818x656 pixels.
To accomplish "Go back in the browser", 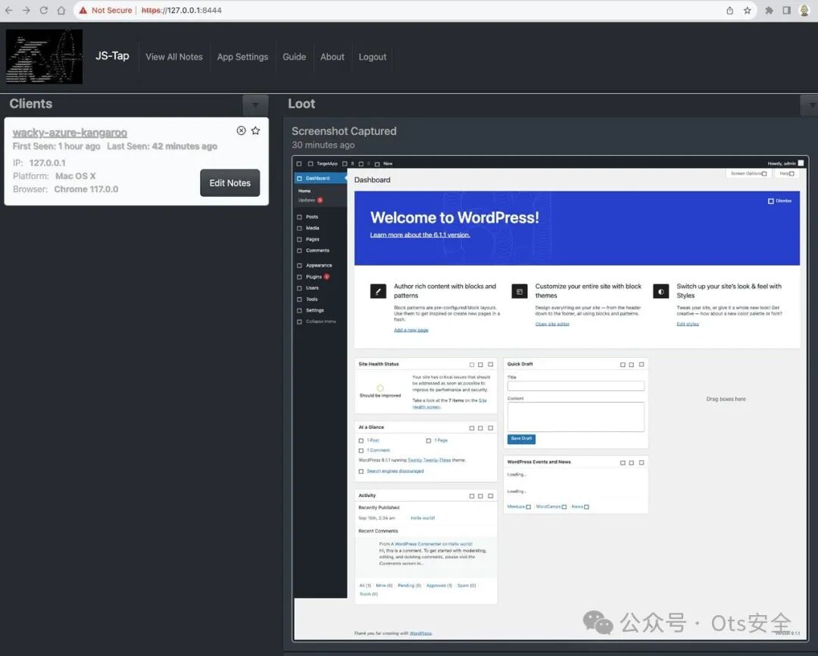I will (x=9, y=11).
